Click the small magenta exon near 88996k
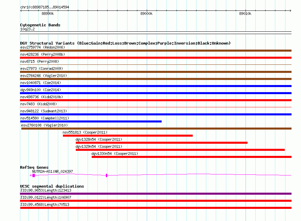Viewport: 301px width, 221px height. coord(107,175)
